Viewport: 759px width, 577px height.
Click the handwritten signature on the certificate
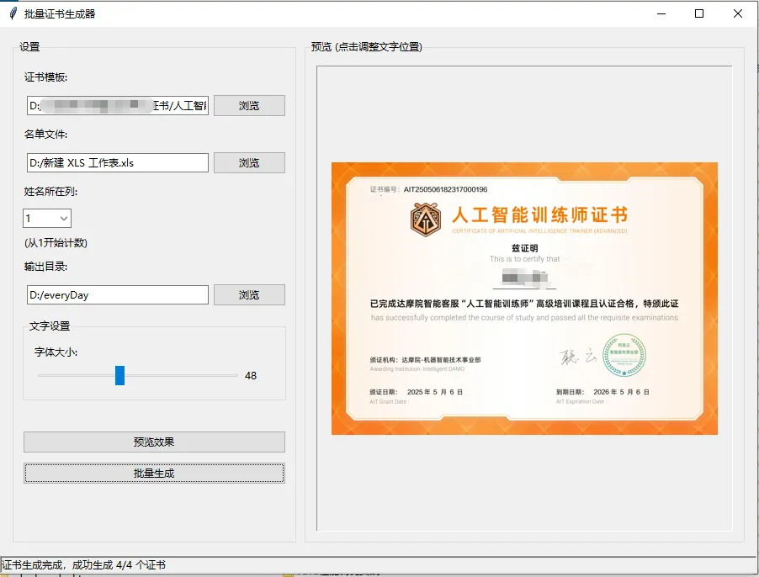tap(578, 357)
